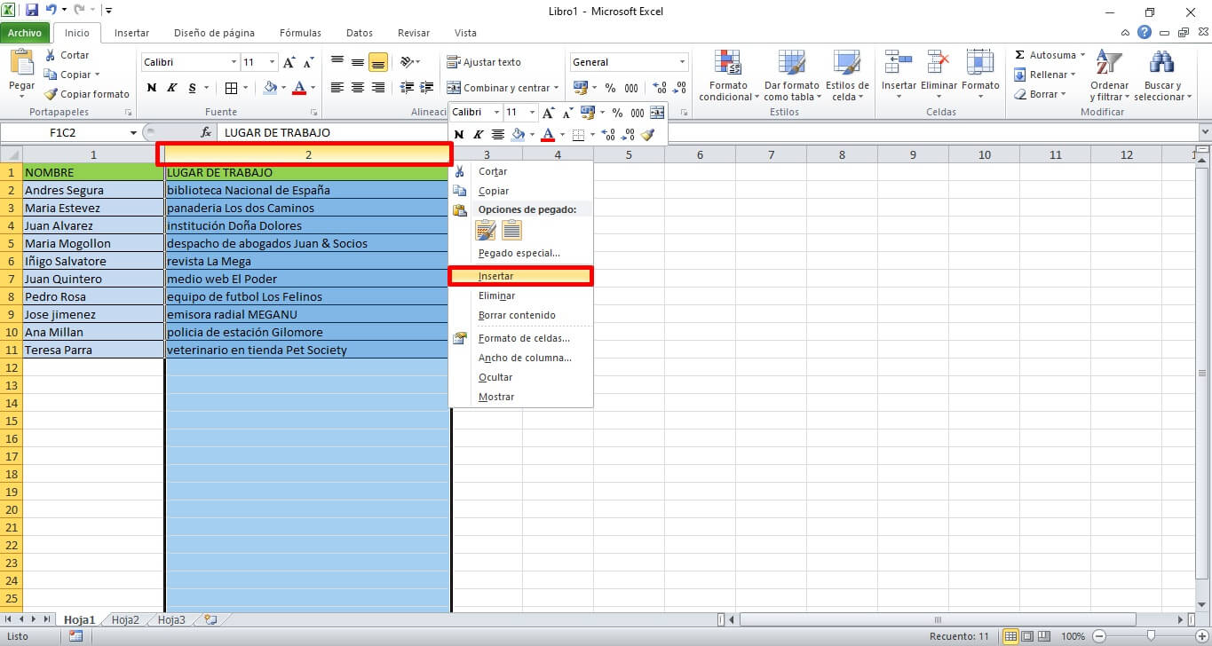Click the decrease indent icon in ribbon
Viewport: 1212px width, 646px height.
point(407,88)
